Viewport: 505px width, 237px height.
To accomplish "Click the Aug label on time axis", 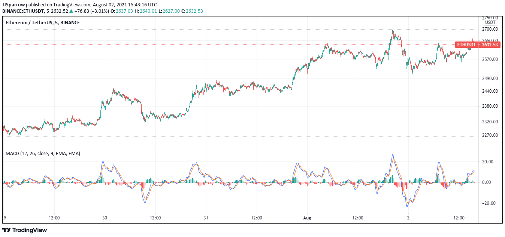I will pos(307,218).
